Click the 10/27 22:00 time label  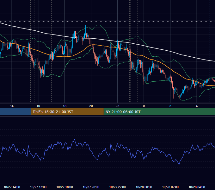(117, 187)
